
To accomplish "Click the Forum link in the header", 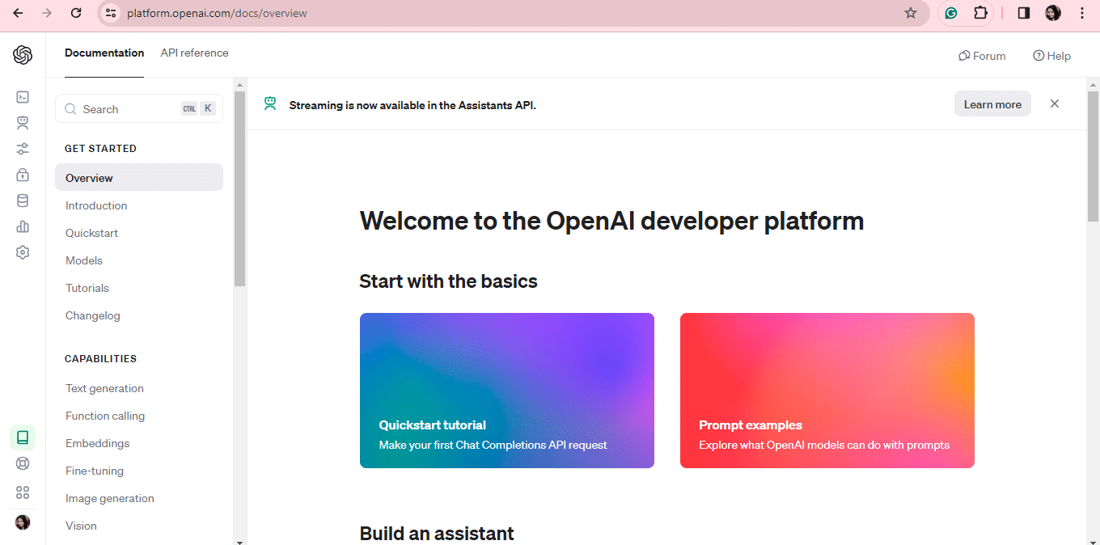I will click(x=982, y=55).
